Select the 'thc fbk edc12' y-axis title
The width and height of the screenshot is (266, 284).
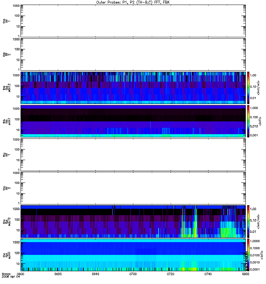coord(7,222)
